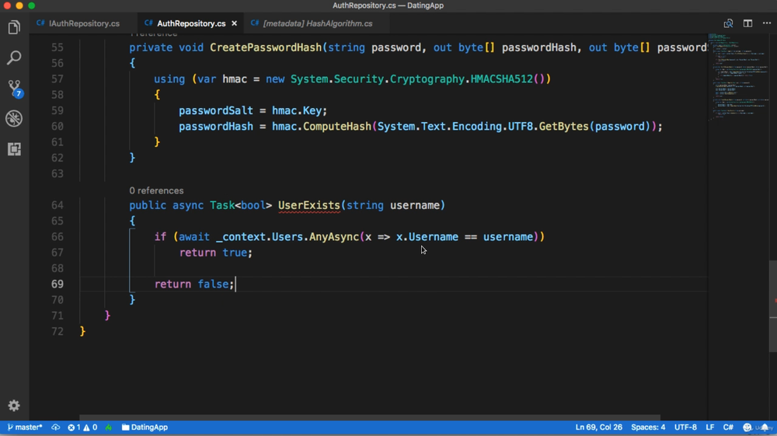Open the Explorer view in activity bar
Viewport: 777px width, 436px height.
[14, 27]
